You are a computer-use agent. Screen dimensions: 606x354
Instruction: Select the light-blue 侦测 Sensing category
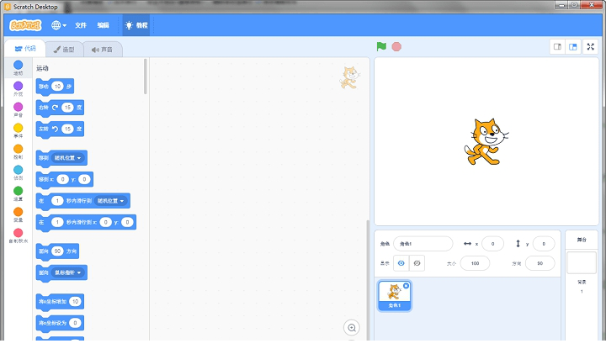click(x=19, y=172)
